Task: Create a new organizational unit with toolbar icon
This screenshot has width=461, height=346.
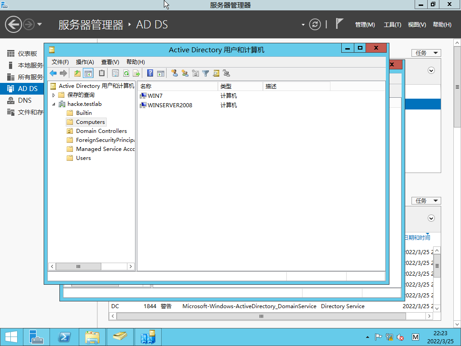Action: click(195, 73)
